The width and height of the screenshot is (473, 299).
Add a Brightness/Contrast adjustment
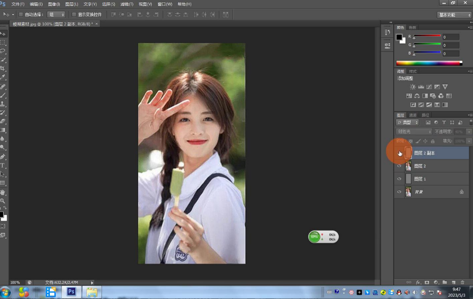413,87
